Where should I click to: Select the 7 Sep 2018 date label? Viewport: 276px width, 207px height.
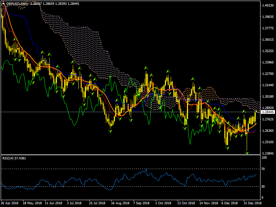pyautogui.click(x=141, y=203)
